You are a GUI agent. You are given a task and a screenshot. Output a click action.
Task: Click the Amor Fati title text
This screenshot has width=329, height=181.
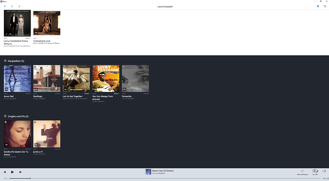pos(9,96)
